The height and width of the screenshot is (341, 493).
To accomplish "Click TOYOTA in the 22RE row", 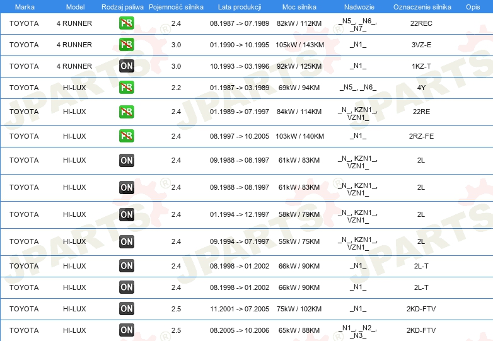I will coord(24,112).
